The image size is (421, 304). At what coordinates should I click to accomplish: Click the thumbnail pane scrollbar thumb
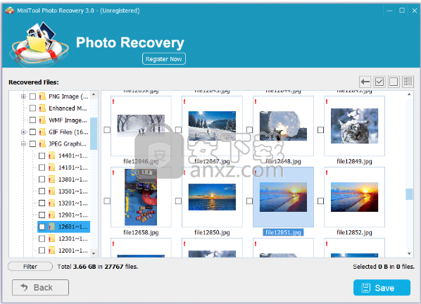(x=409, y=194)
